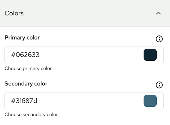
Task: Click the Choose primary color helper text
Action: (28, 69)
